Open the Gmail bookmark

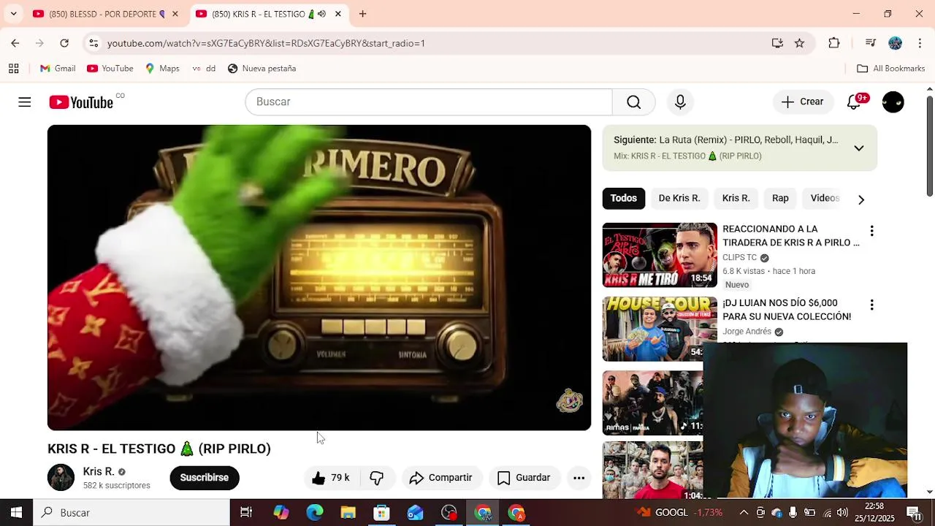click(58, 69)
